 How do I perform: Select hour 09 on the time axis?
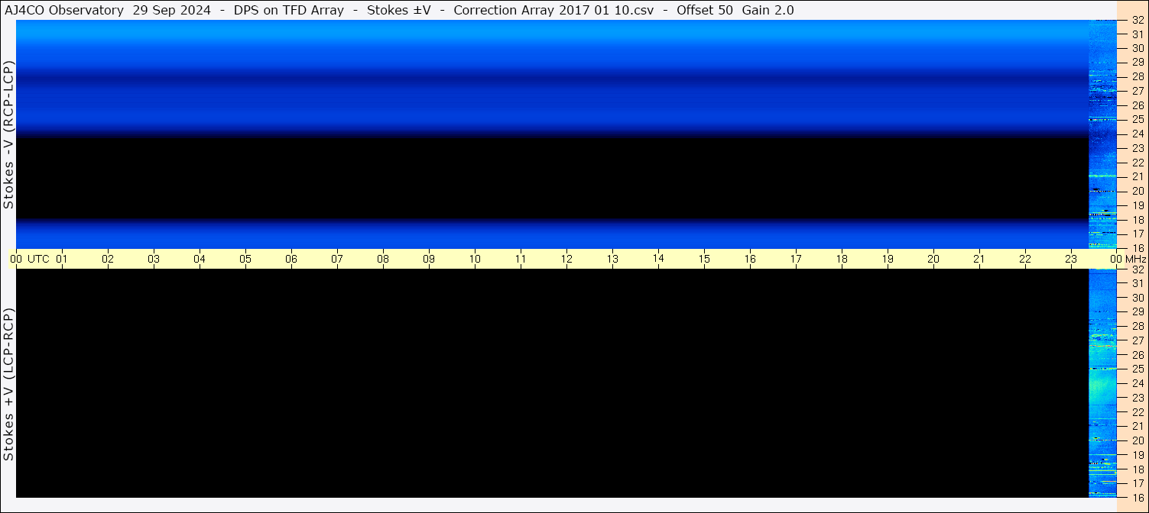click(429, 259)
